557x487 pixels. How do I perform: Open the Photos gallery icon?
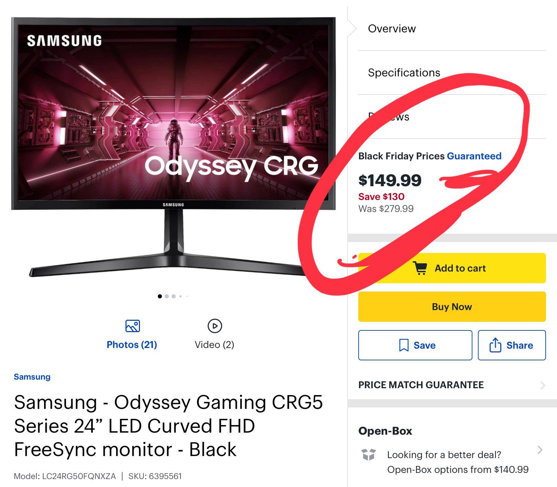(132, 326)
